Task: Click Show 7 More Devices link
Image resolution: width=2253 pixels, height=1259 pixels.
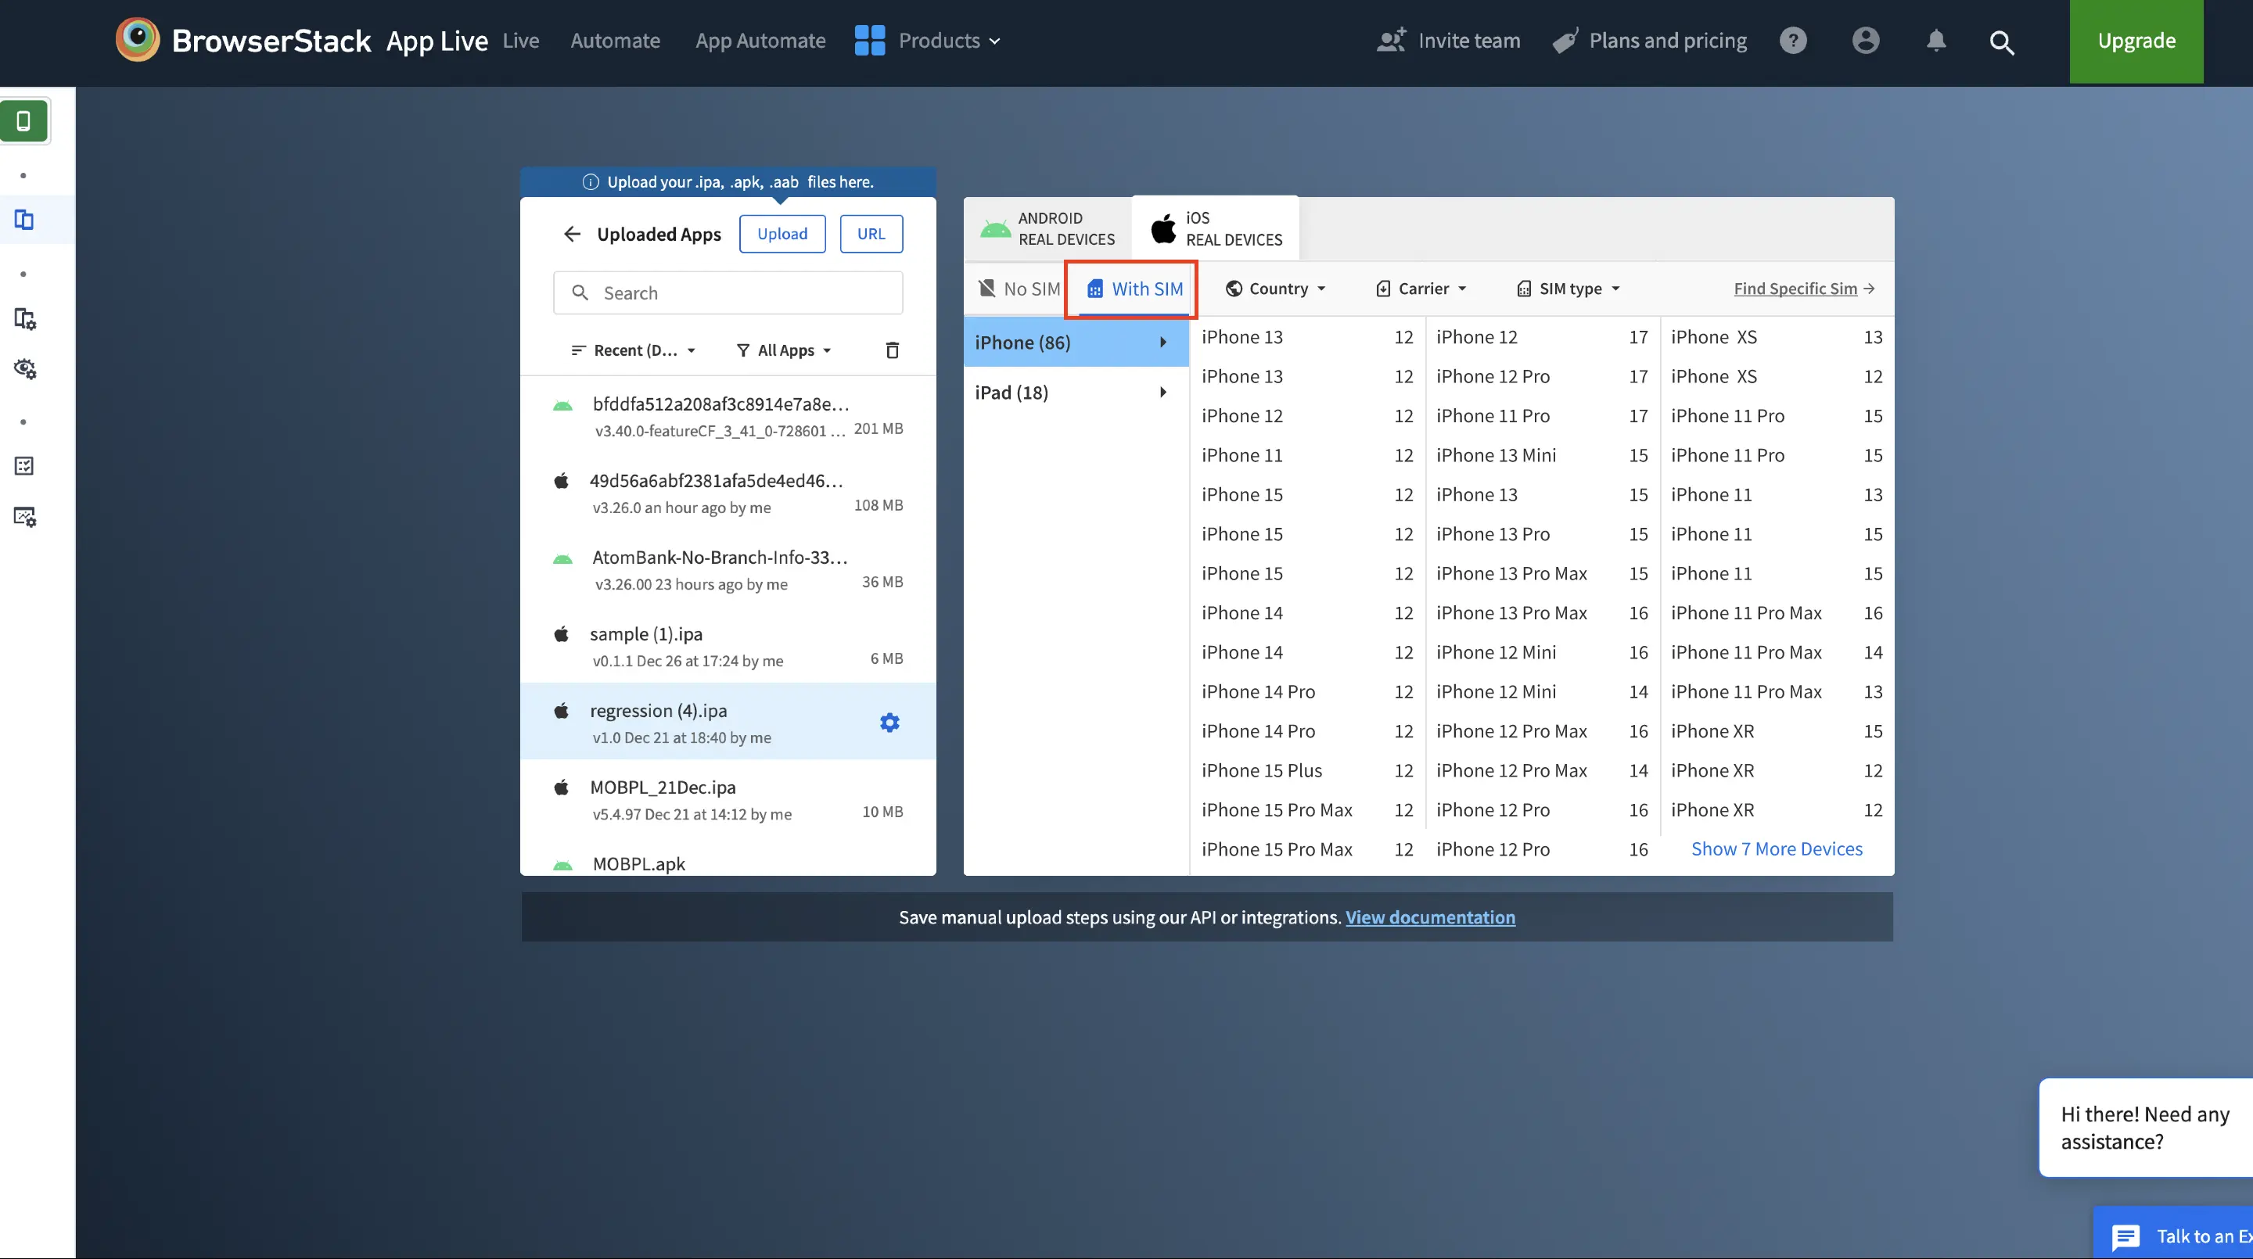Action: click(x=1777, y=849)
